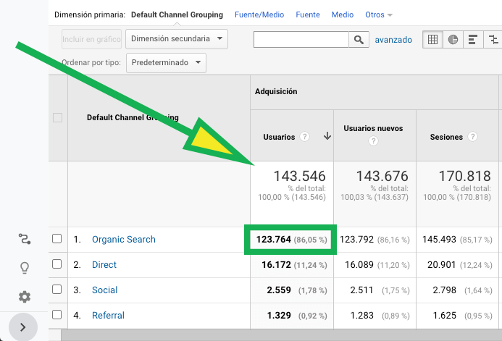Image resolution: width=502 pixels, height=341 pixels.
Task: Tick the Referral row checkbox
Action: click(x=57, y=314)
